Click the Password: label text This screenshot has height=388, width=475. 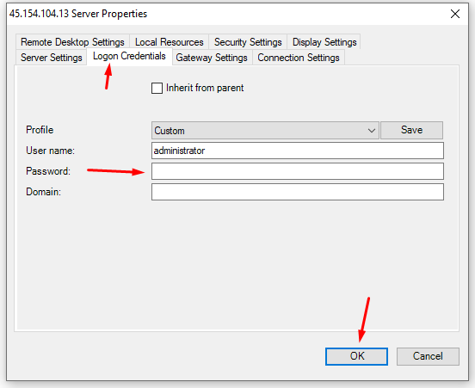(48, 171)
